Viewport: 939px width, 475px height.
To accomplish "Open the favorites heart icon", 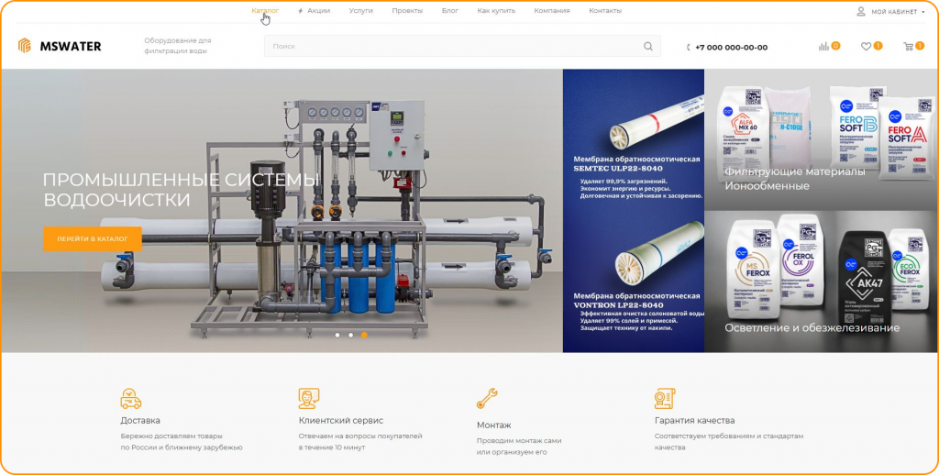I will [x=866, y=47].
